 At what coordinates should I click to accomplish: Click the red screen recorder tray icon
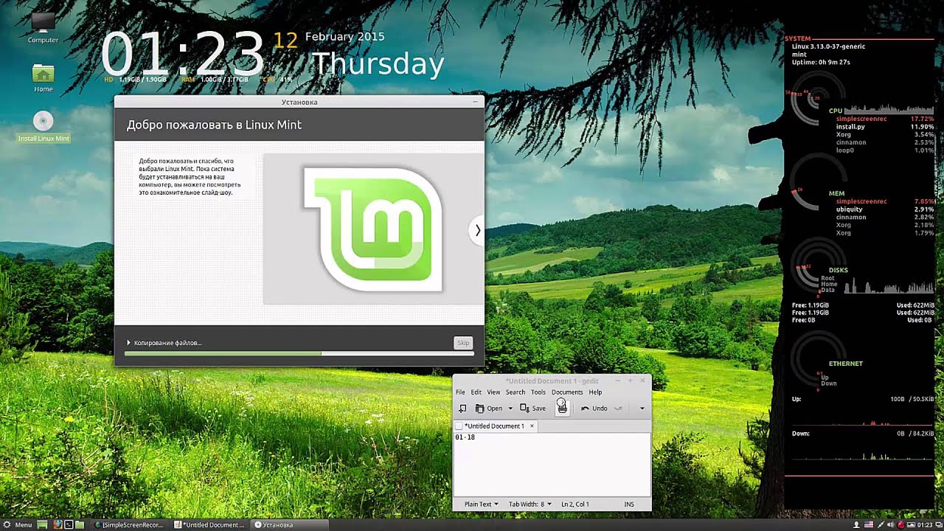point(901,525)
